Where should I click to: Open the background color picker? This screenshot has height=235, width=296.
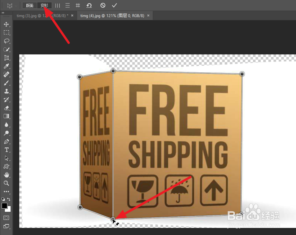coord(9,210)
